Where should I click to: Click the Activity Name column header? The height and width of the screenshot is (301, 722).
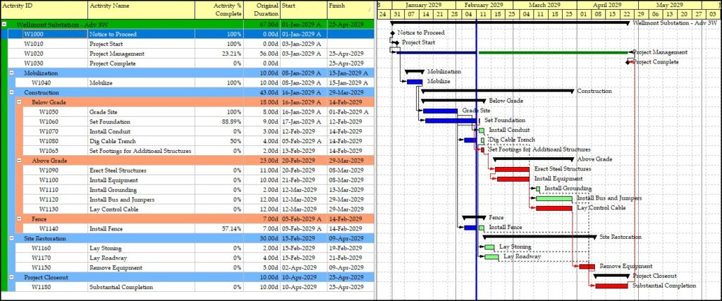pos(148,9)
